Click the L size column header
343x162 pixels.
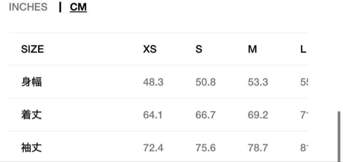[303, 49]
